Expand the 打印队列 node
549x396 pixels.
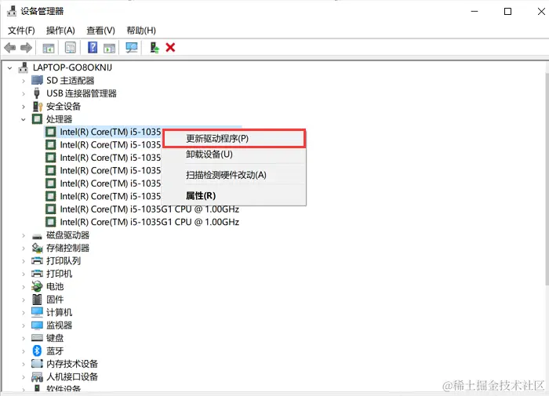[x=23, y=261]
